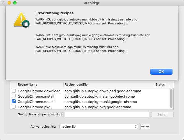184x140 pixels.
Task: Check the GoogleChrome.install recipe checkbox
Action: (x=14, y=96)
